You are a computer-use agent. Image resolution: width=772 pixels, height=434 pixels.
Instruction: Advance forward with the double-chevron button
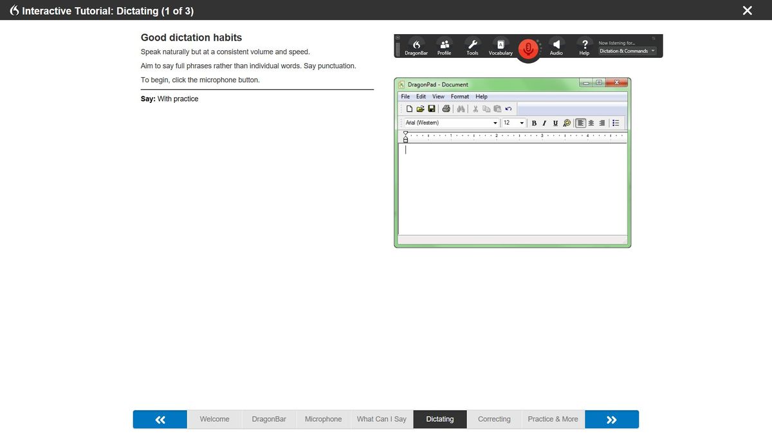(x=611, y=419)
